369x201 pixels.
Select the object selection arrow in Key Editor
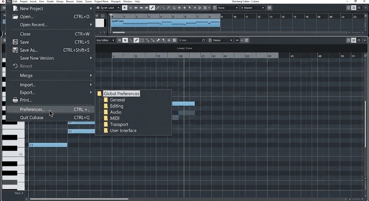(125, 40)
